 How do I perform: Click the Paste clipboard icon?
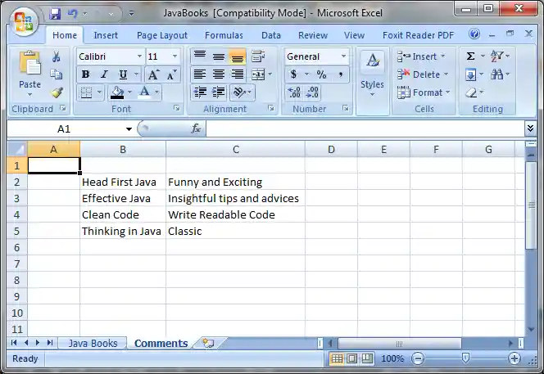point(29,63)
